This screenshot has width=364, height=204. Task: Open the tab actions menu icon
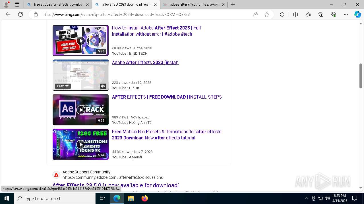click(x=17, y=5)
